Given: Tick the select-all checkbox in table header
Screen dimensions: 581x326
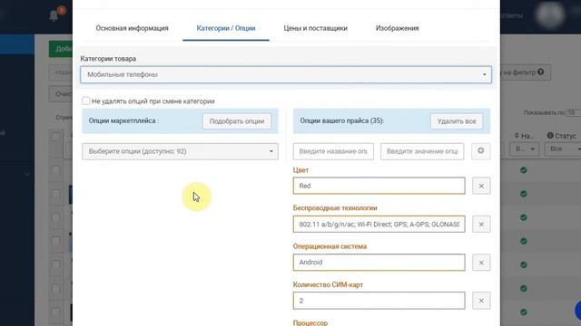Looking at the screenshot, I should (55, 137).
